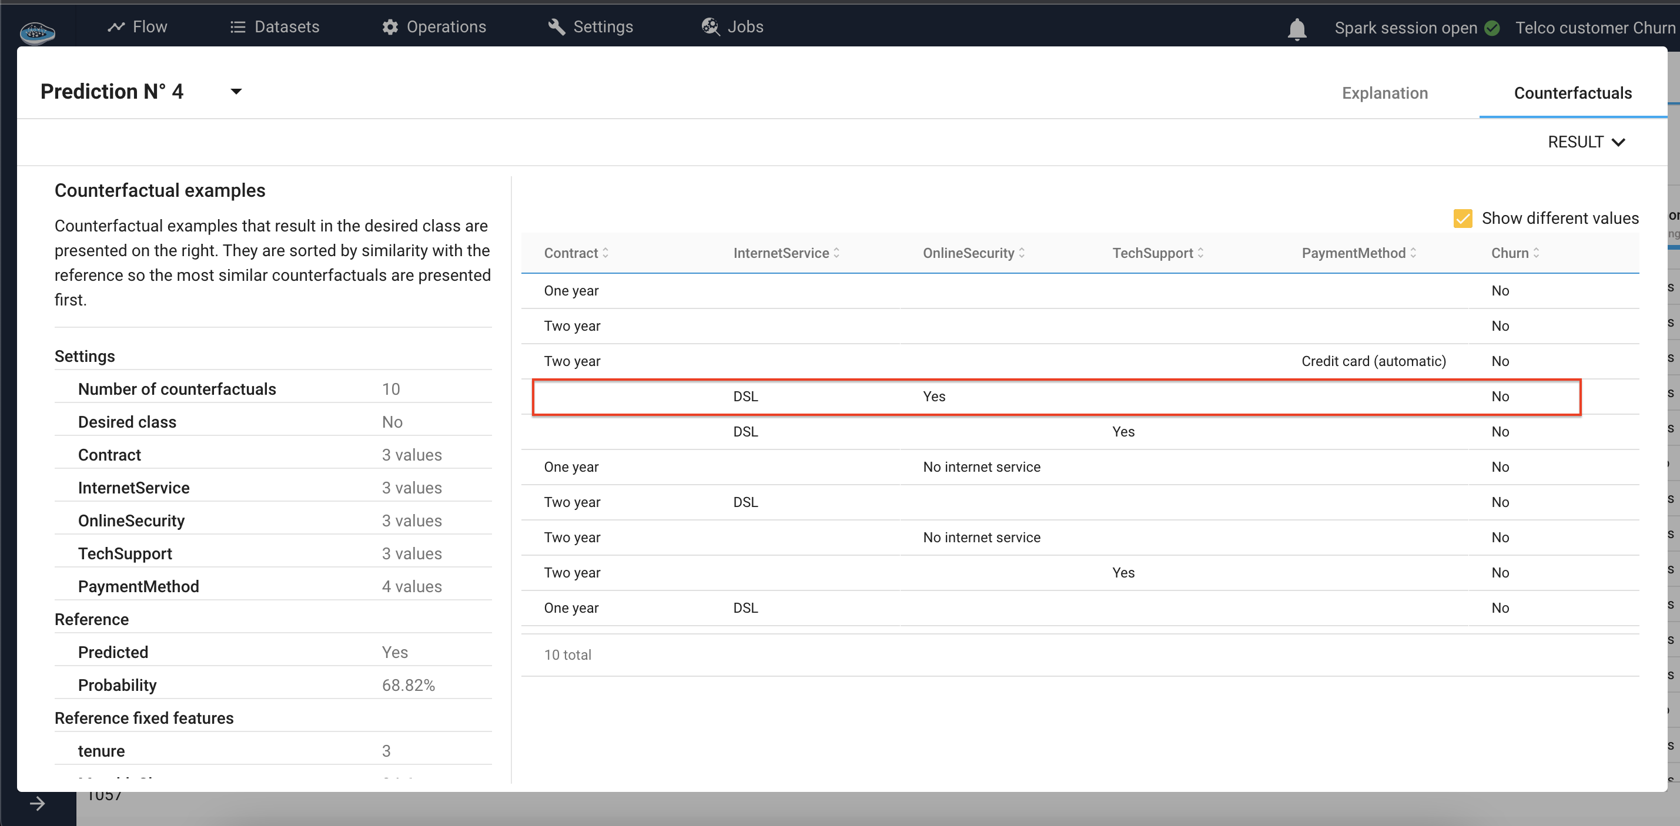Click the app logo icon in top-left
Screen dimensions: 1680x826
tap(37, 31)
